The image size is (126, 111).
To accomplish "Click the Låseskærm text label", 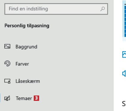I will (28, 81).
